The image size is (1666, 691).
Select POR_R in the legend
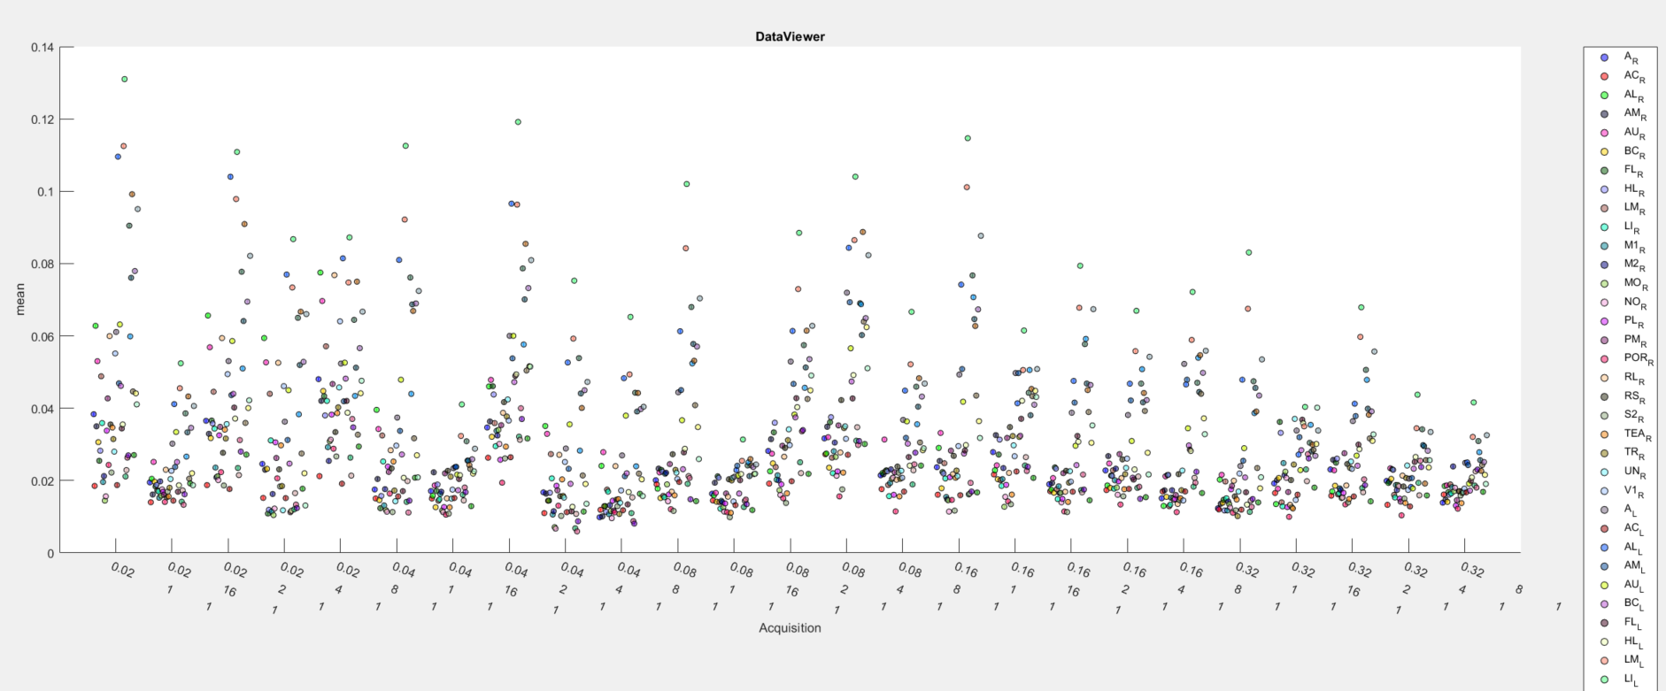click(x=1627, y=359)
